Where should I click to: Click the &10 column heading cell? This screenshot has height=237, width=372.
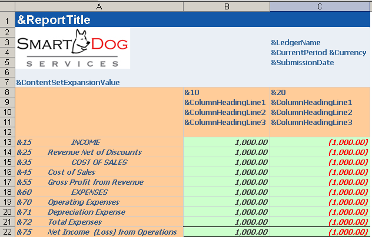227,93
